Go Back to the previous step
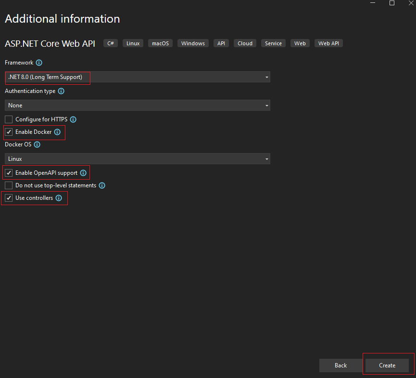This screenshot has height=378, width=416. (x=340, y=365)
